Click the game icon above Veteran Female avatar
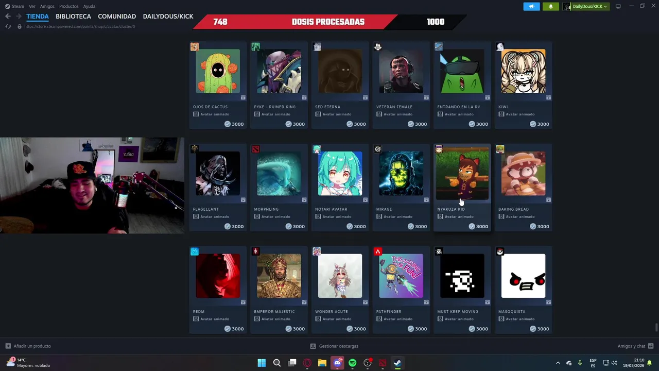Screen dimensions: 659x371 pyautogui.click(x=377, y=47)
